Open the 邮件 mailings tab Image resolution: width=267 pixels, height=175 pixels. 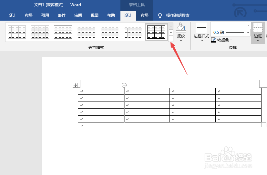(62, 15)
